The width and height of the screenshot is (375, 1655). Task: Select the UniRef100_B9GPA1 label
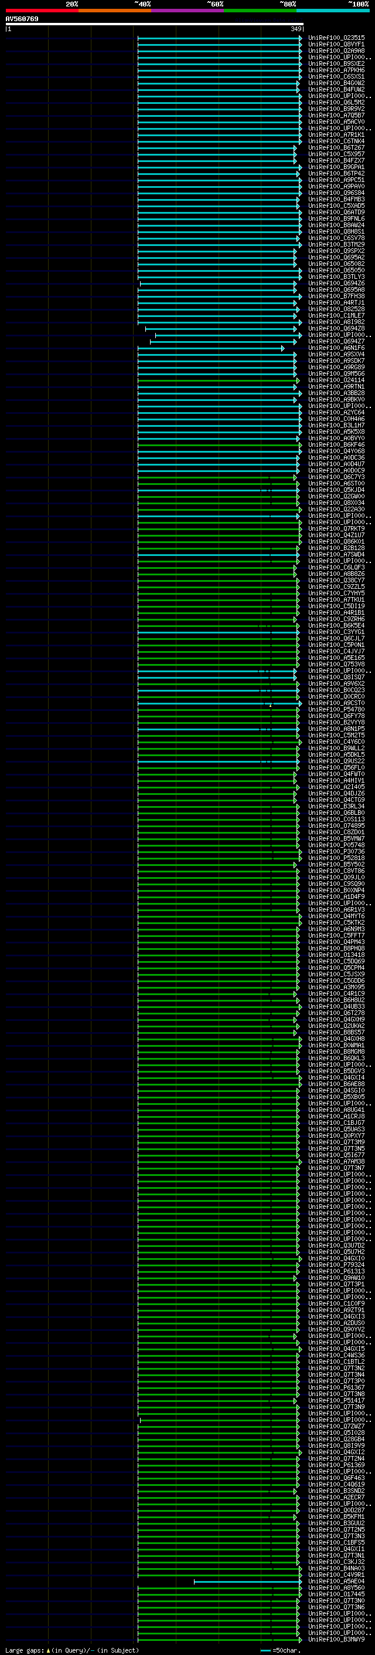(336, 167)
